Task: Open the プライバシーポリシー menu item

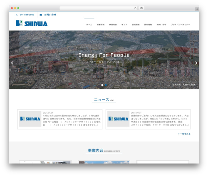Action: point(180,25)
